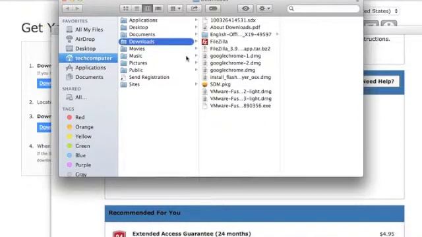Open the Action gear menu
This screenshot has width=422, height=237.
click(x=264, y=9)
